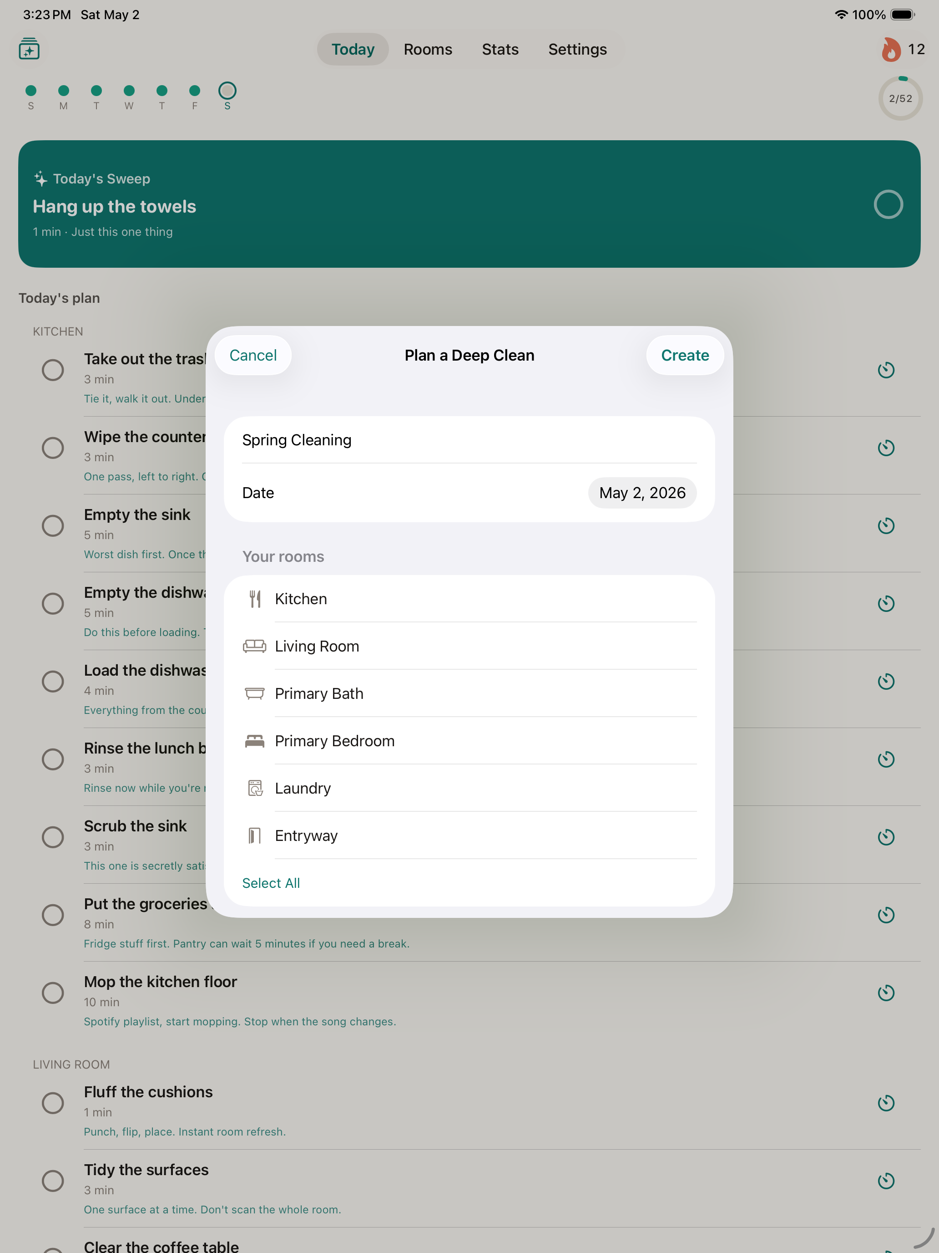Check the Wi-Fi status icon
939x1253 pixels.
(841, 15)
